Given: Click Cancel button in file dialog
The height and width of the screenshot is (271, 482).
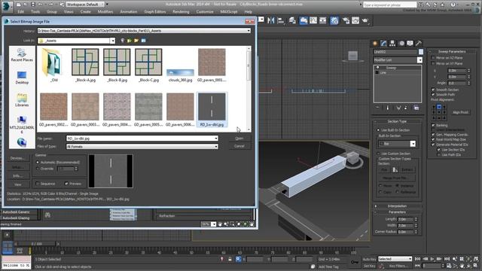Looking at the screenshot, I should 239,146.
